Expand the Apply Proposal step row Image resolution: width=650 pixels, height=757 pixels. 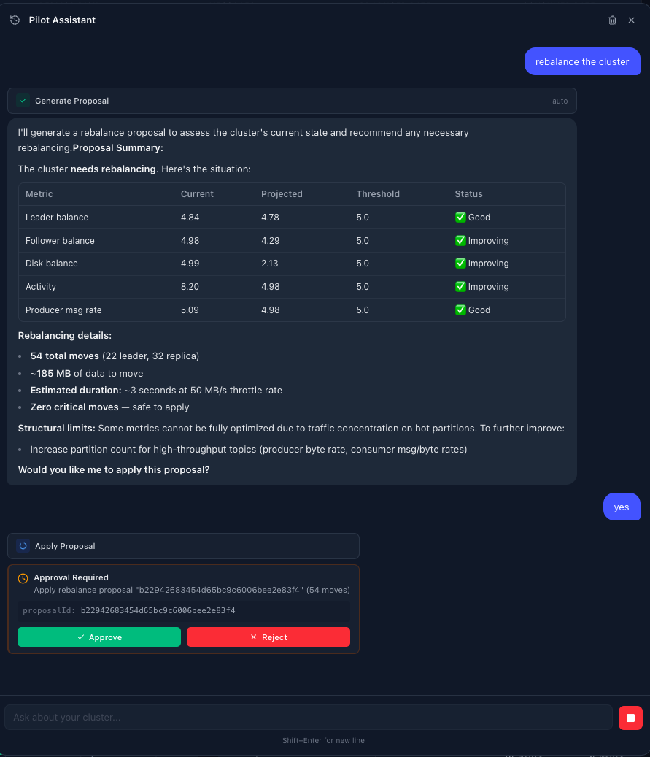183,546
